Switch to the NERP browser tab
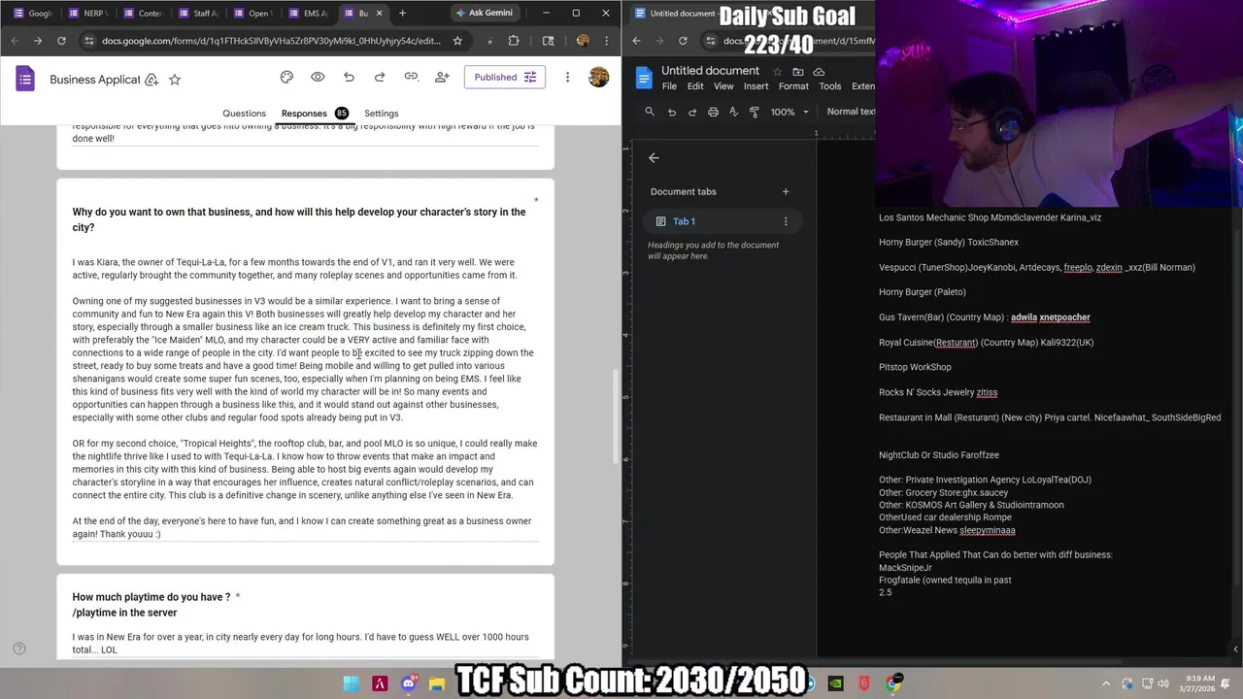Image resolution: width=1243 pixels, height=699 pixels. 86,13
